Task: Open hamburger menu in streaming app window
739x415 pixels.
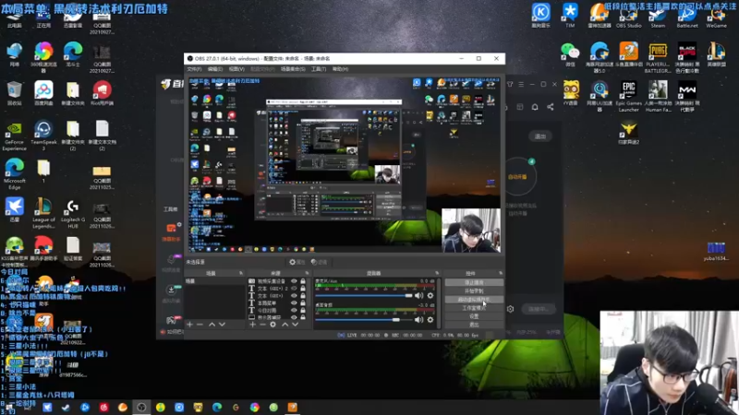Action: click(x=521, y=84)
